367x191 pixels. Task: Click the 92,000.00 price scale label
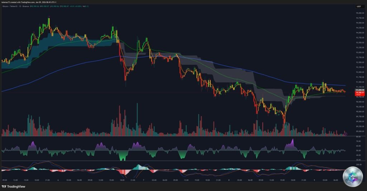pyautogui.click(x=360, y=72)
